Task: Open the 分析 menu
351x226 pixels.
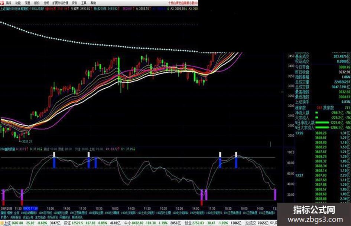Action: [46, 3]
